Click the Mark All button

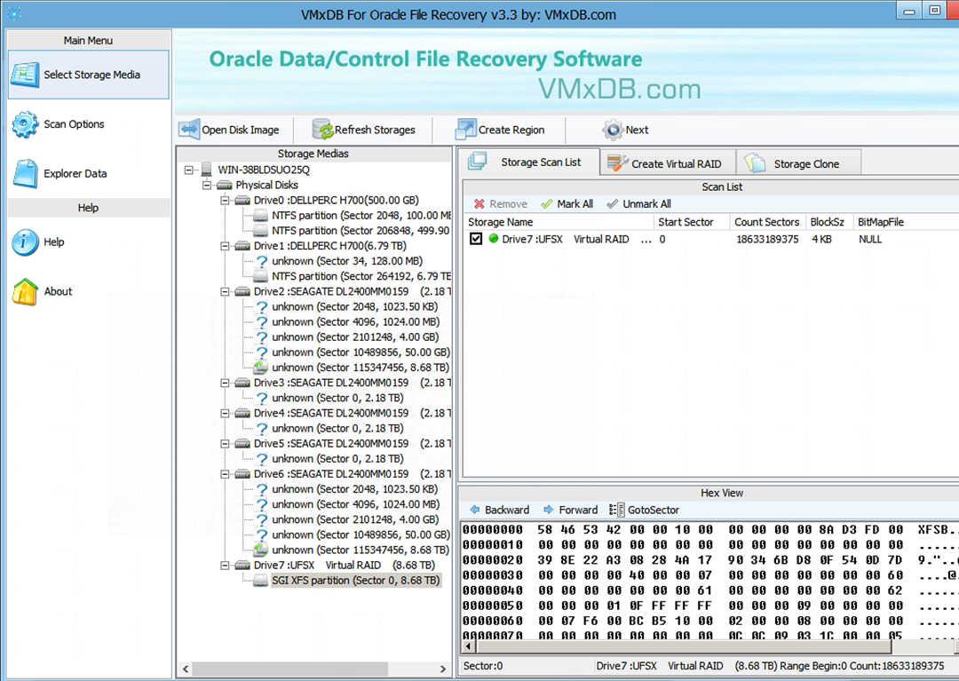(x=567, y=204)
